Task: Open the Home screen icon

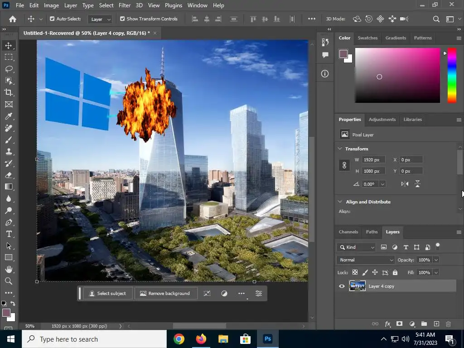Action: tap(12, 19)
